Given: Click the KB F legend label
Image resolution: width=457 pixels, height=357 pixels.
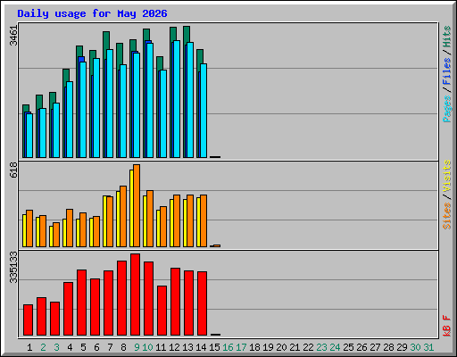Looking at the screenshot, I should [x=446, y=326].
